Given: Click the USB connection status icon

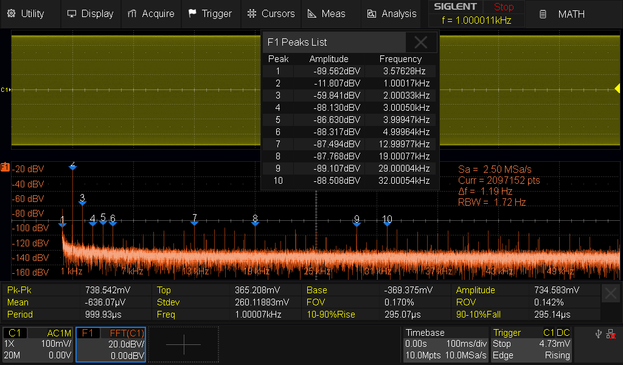Looking at the screenshot, I should (597, 333).
